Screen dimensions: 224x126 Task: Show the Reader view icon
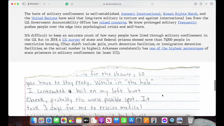tap(72, 4)
